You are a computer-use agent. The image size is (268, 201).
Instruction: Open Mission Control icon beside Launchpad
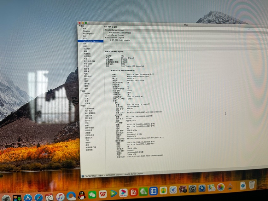pyautogui.click(x=17, y=198)
